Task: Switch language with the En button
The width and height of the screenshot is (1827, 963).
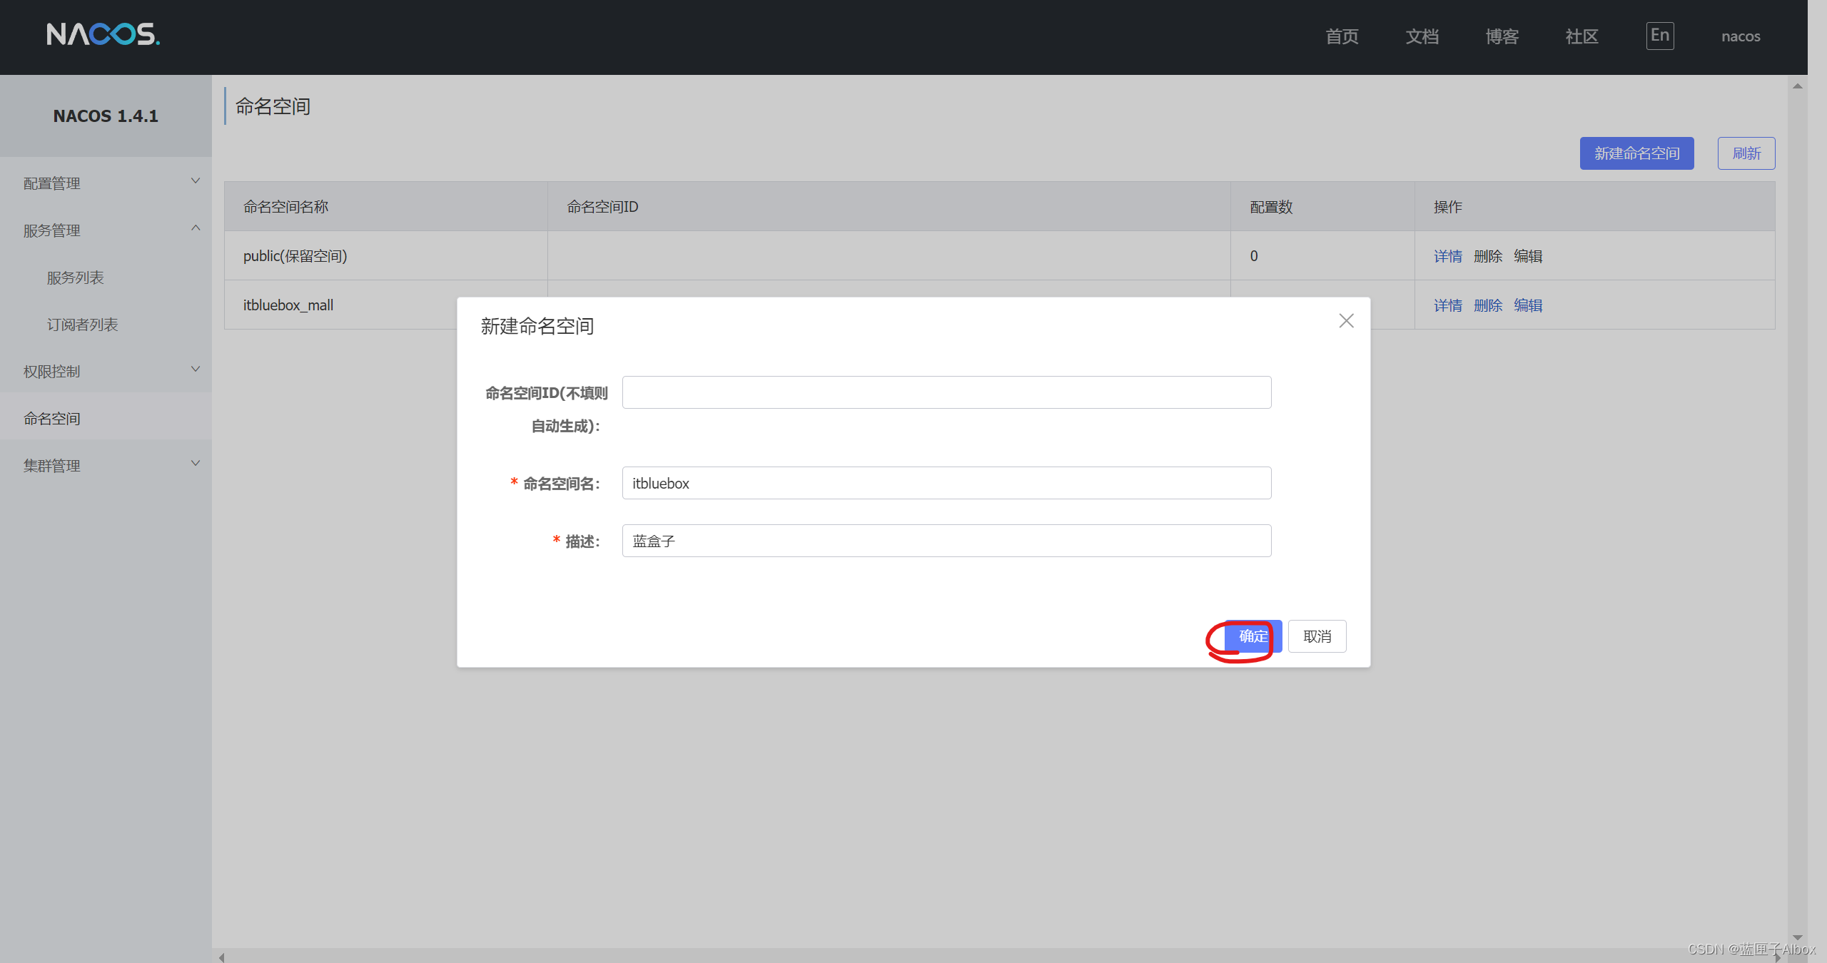Action: 1660,36
